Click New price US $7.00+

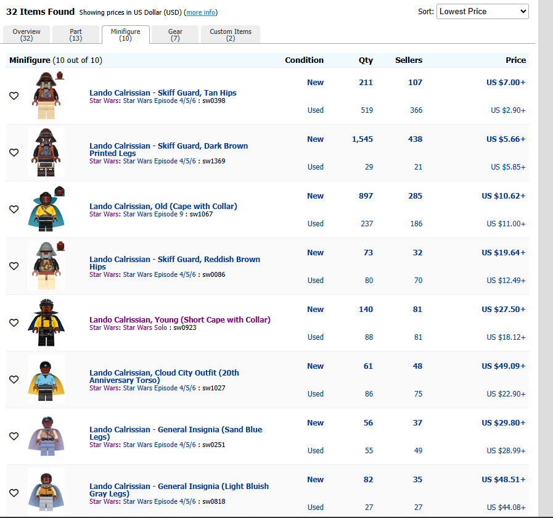click(x=506, y=82)
